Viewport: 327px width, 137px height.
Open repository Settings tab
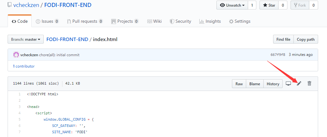click(x=240, y=21)
